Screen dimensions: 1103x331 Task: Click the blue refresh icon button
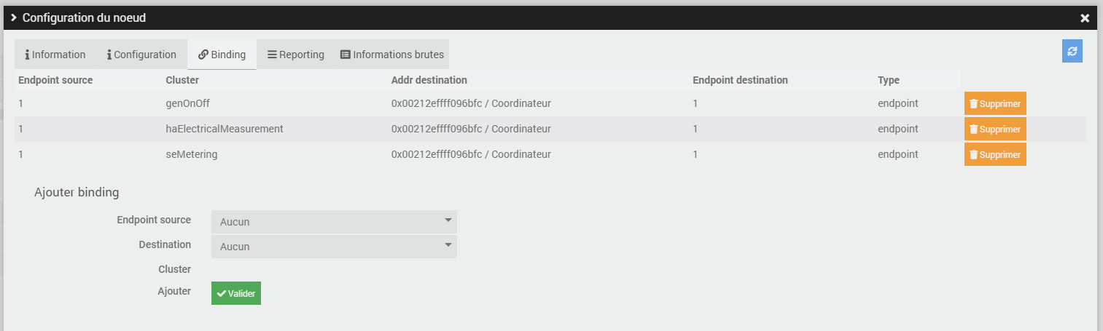coord(1072,51)
